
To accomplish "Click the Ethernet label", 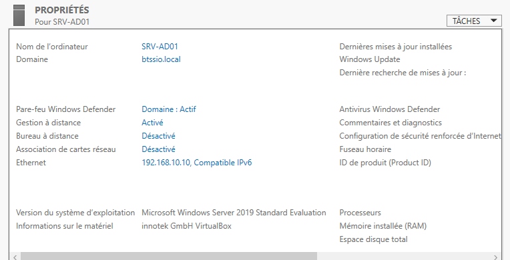I will point(31,163).
